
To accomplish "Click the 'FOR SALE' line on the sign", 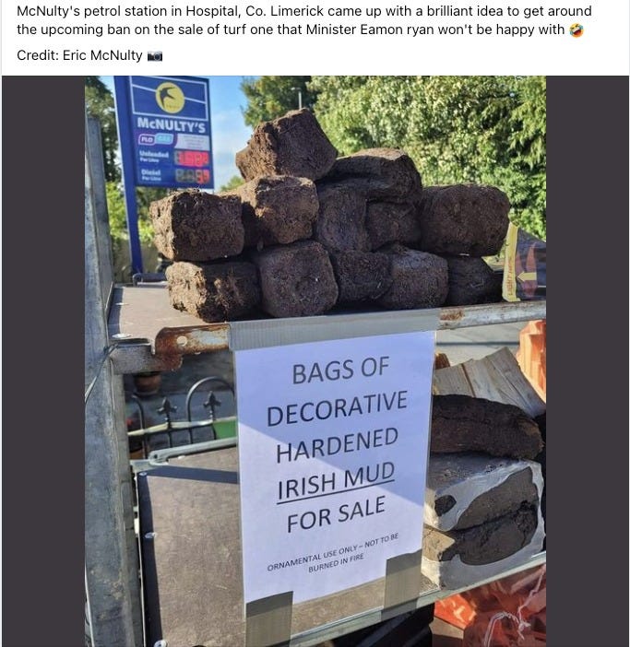I will (336, 514).
